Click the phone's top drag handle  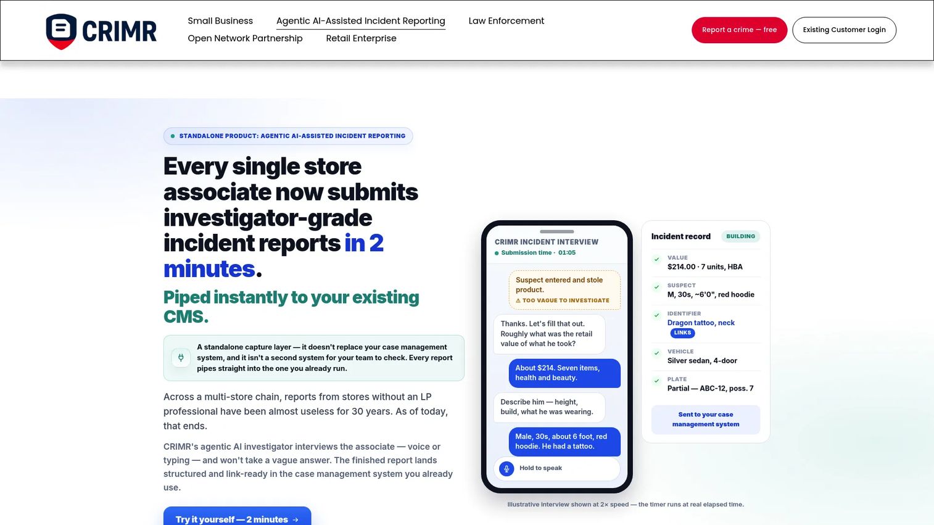pos(556,232)
